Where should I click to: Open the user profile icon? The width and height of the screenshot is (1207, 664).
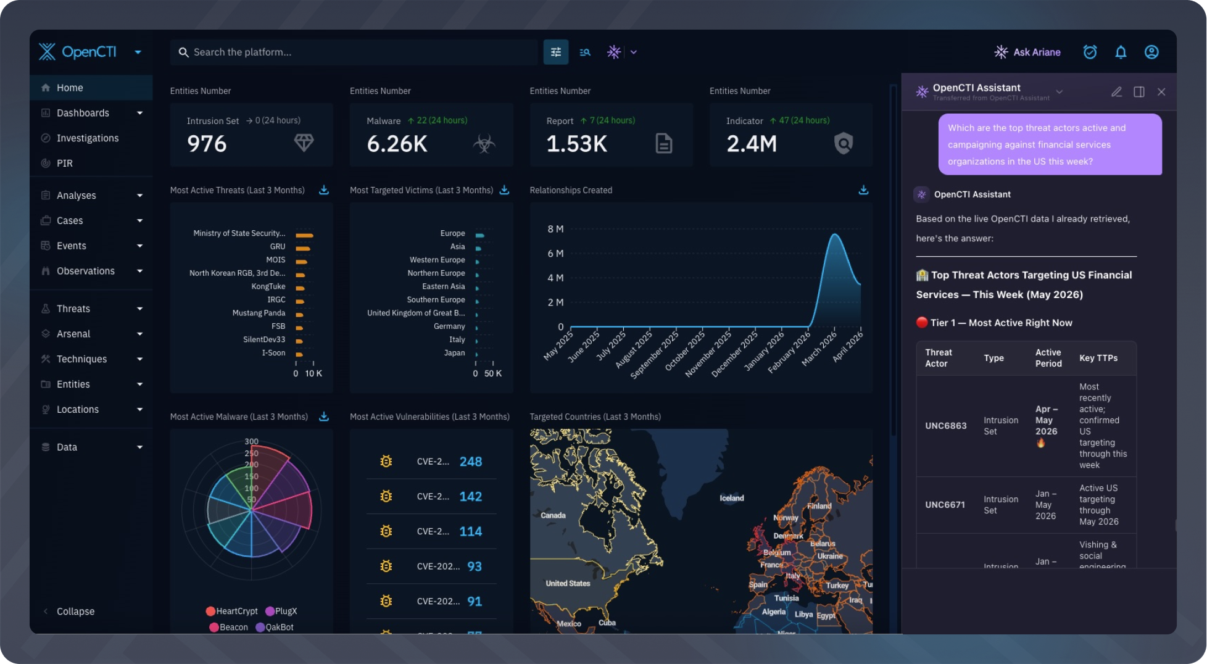[x=1151, y=52]
